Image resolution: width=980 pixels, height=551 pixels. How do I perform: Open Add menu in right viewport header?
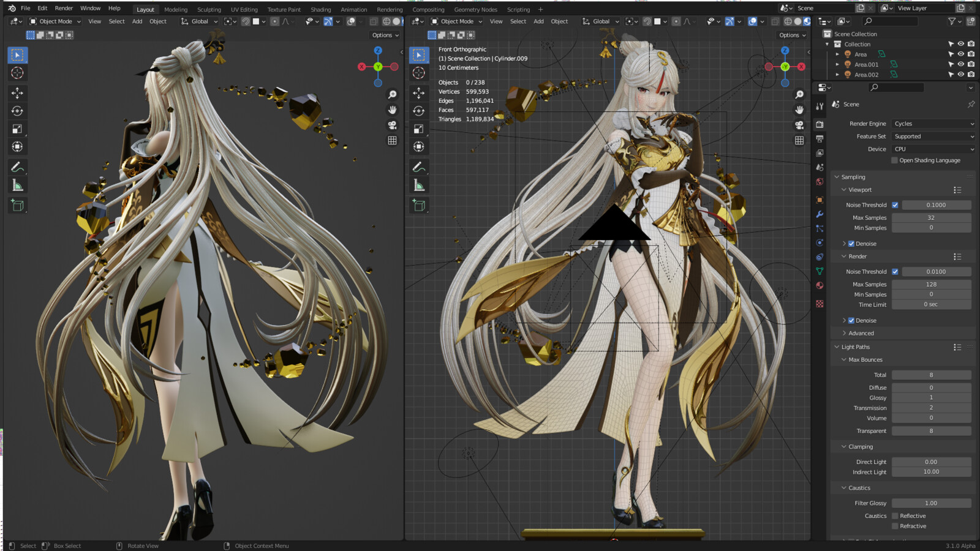pyautogui.click(x=538, y=21)
